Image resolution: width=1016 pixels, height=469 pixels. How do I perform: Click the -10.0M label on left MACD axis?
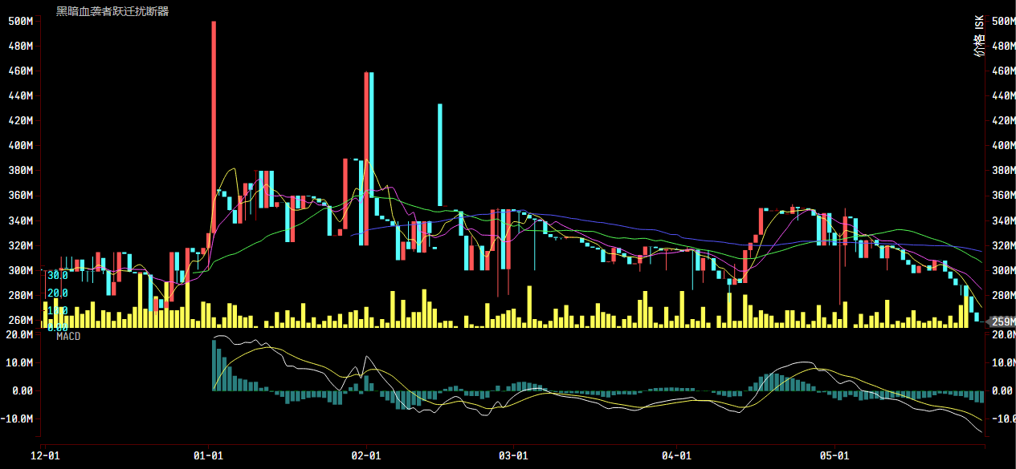pos(18,419)
